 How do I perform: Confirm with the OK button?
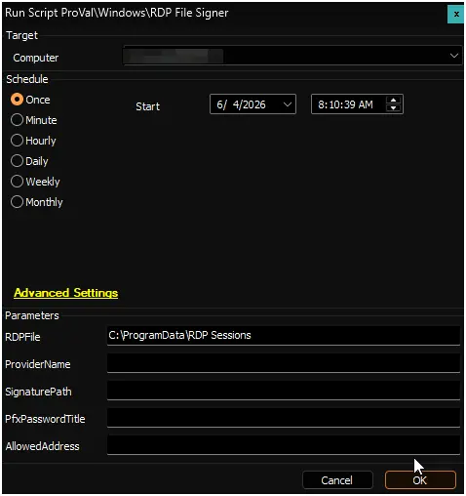point(420,480)
